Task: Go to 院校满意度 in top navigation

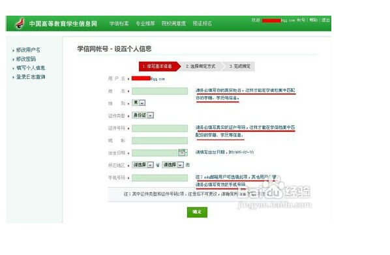Action: pos(174,23)
